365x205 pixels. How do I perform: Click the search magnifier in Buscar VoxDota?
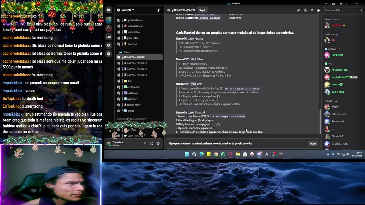(361, 10)
